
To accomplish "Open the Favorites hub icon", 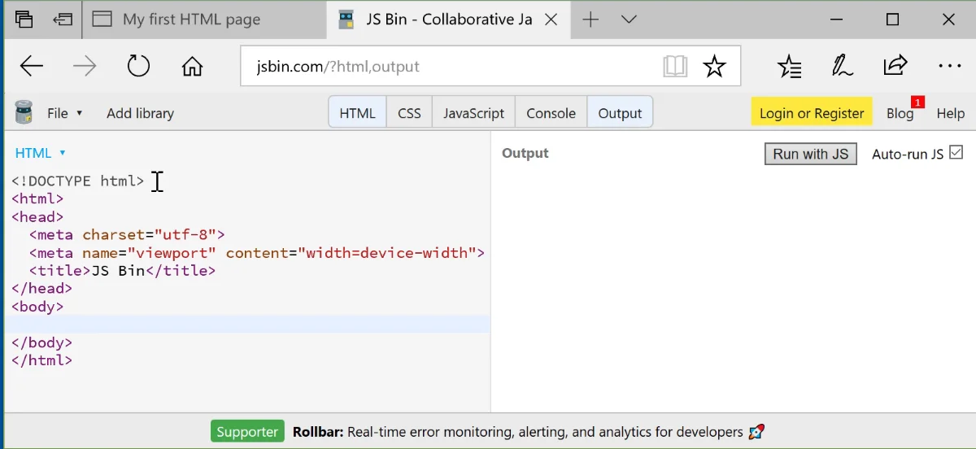I will coord(790,67).
